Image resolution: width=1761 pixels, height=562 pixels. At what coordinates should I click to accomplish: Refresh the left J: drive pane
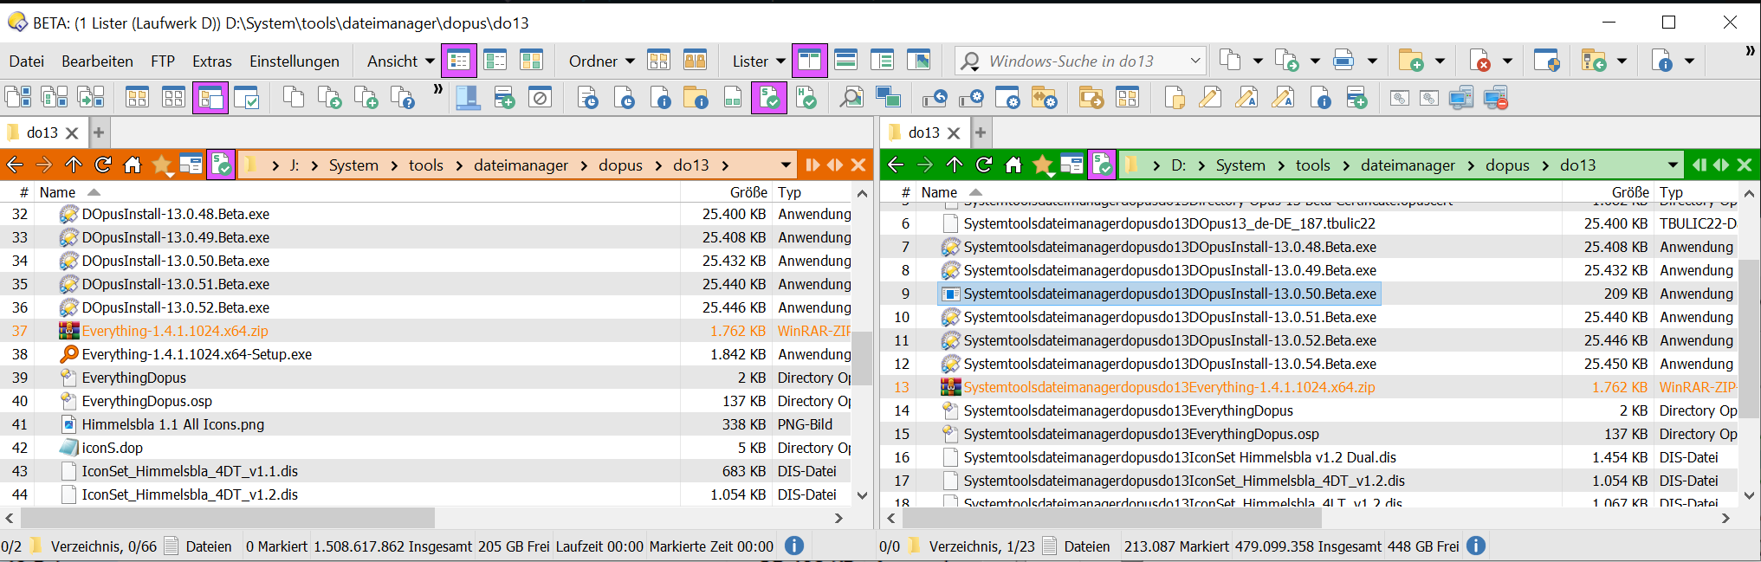pyautogui.click(x=103, y=165)
